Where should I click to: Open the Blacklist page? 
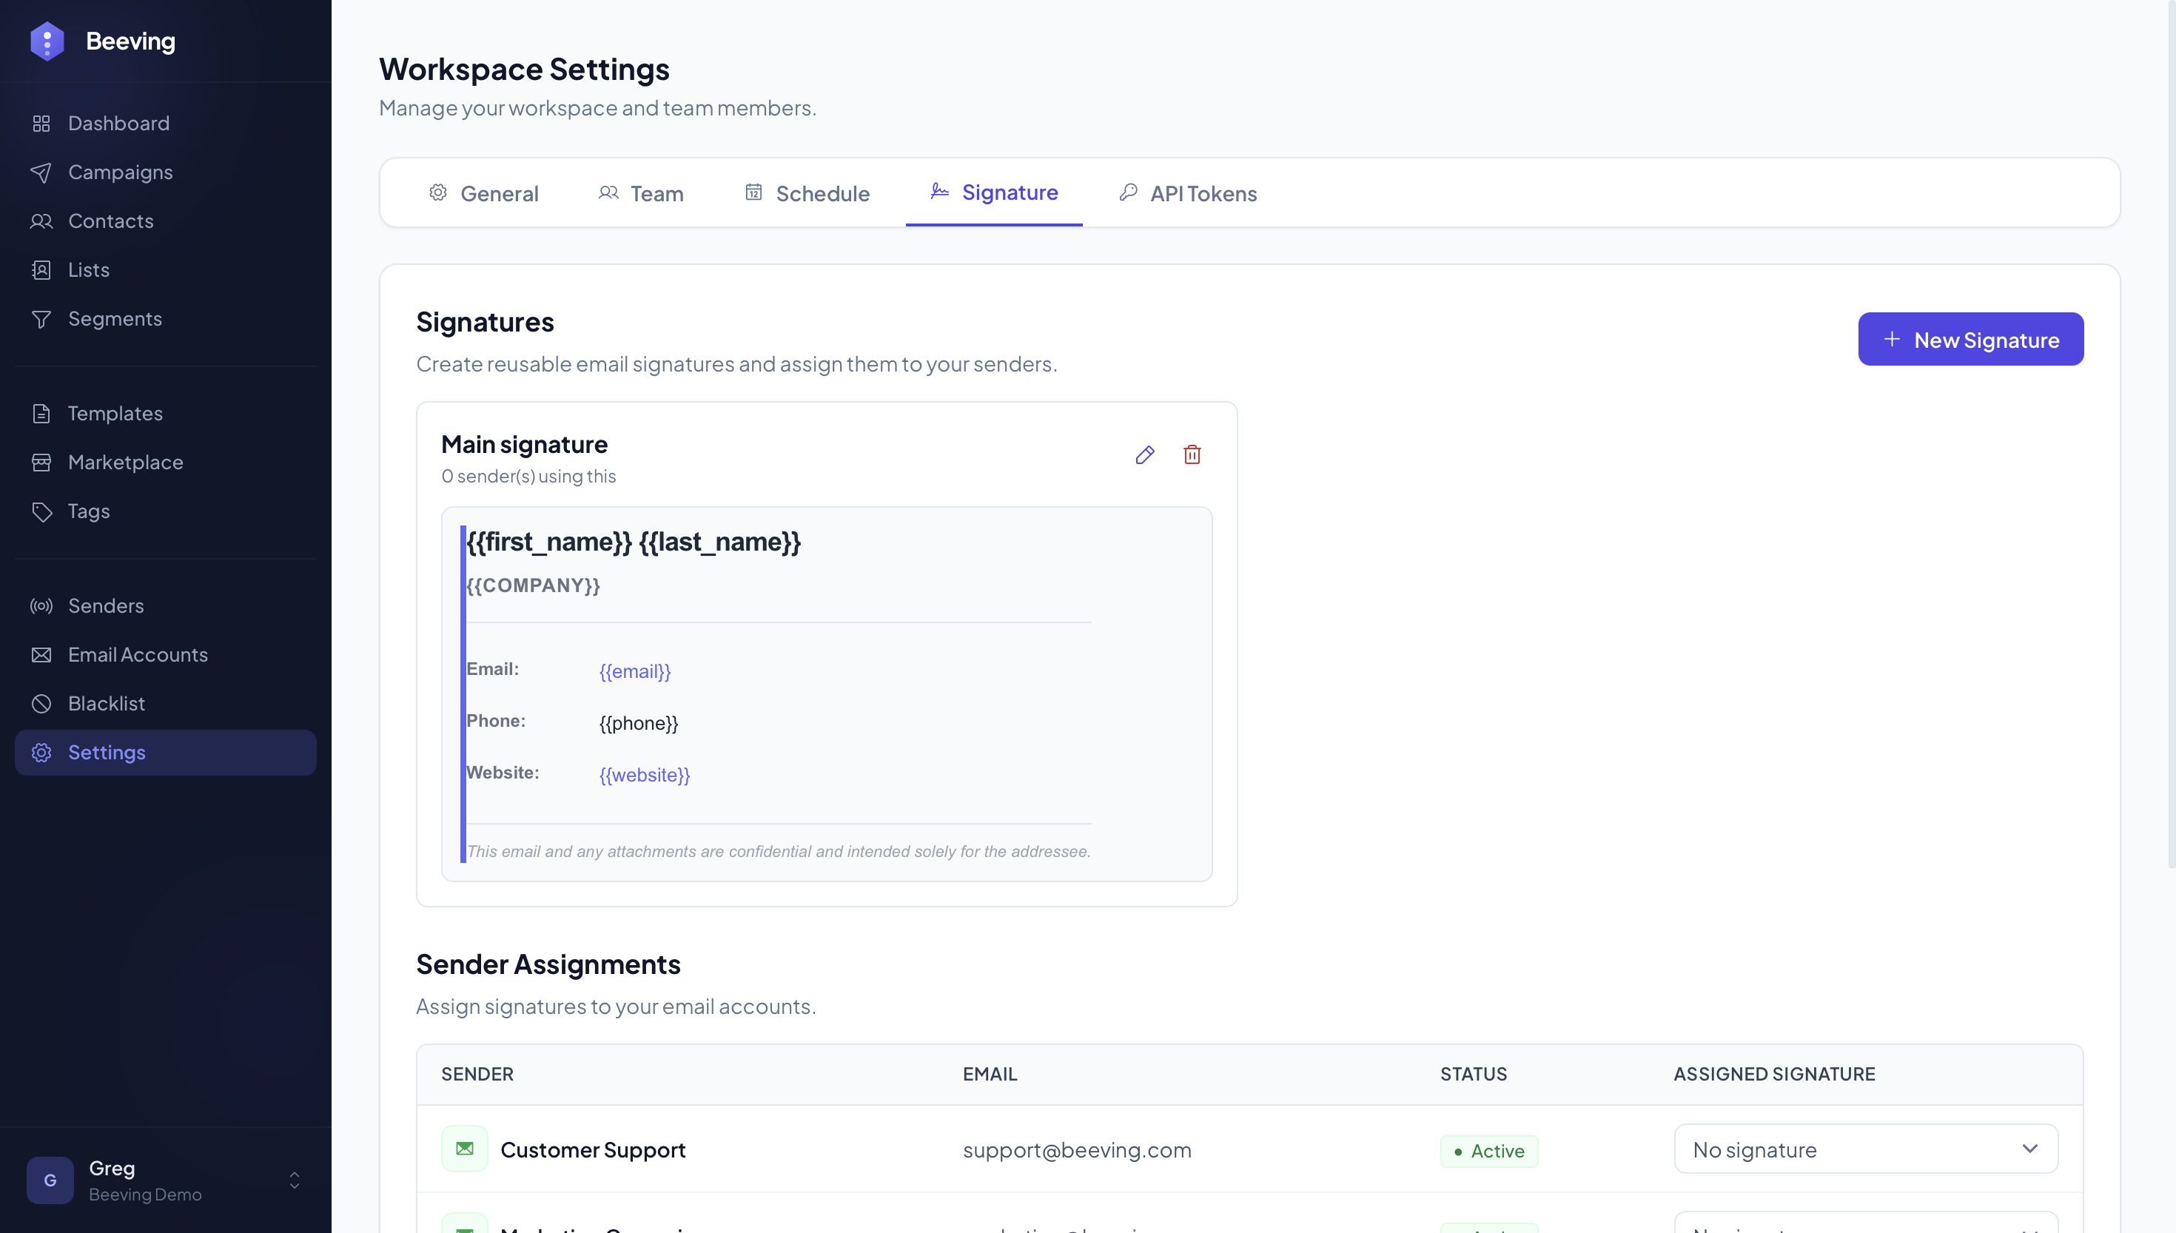[106, 704]
